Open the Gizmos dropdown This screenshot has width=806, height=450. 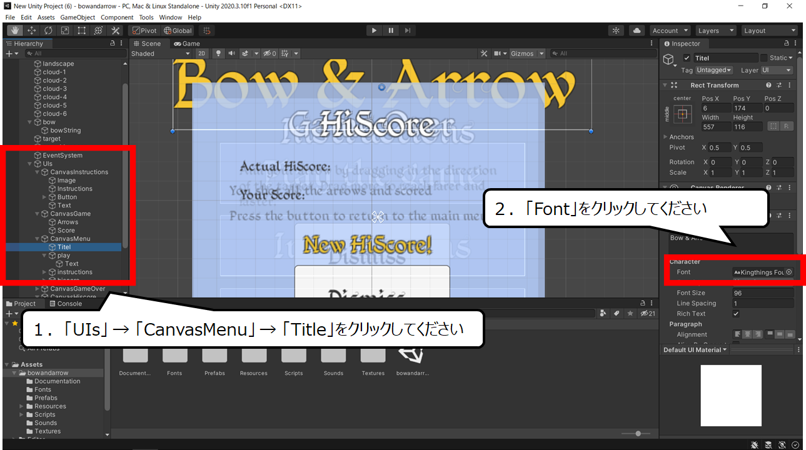tap(526, 54)
